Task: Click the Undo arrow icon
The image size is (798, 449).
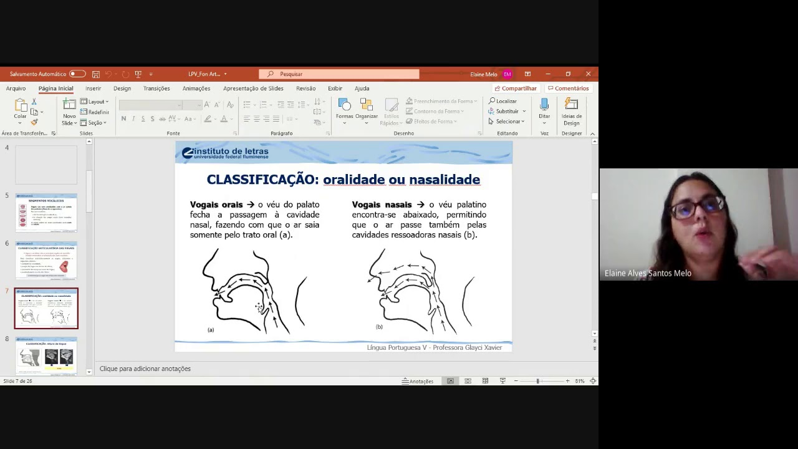Action: click(110, 74)
